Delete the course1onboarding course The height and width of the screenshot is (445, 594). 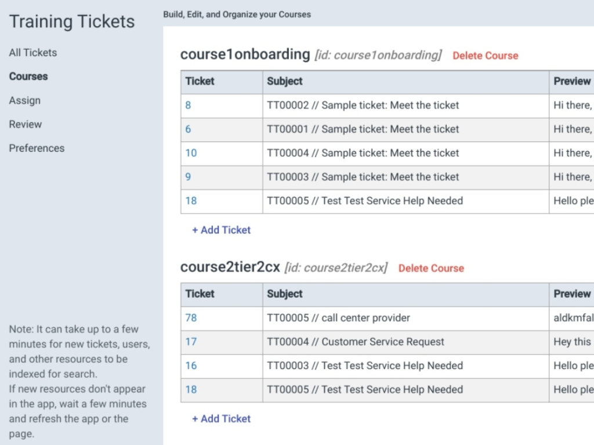pyautogui.click(x=485, y=56)
